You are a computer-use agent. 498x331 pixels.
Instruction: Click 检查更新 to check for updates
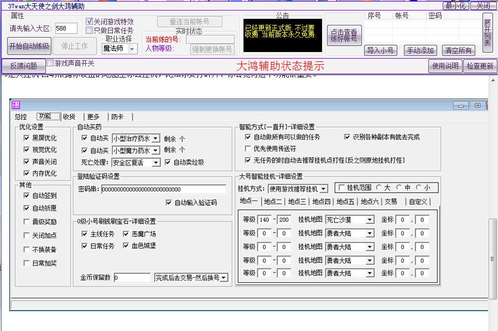click(x=480, y=66)
